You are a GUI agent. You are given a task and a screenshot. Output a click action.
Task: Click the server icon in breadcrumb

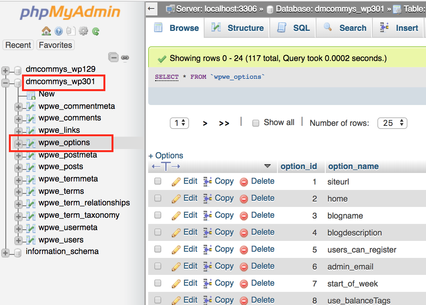[x=170, y=9]
